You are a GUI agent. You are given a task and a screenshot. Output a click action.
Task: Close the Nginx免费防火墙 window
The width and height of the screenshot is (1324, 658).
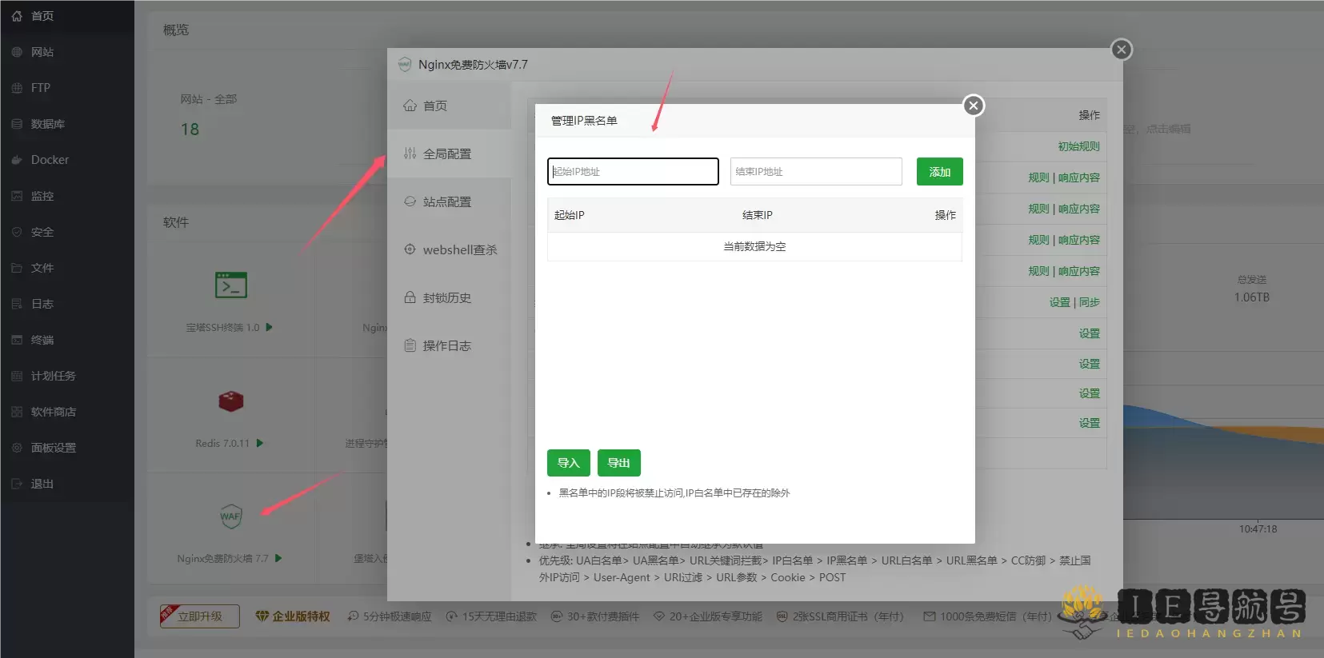pyautogui.click(x=1122, y=50)
